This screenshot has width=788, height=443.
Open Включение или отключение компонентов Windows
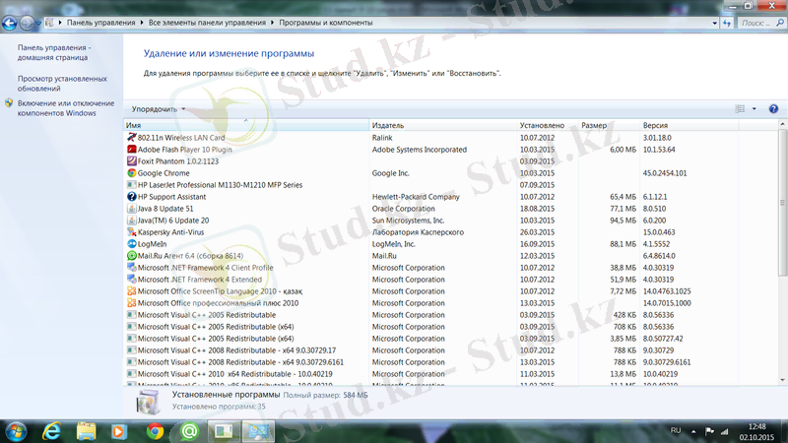click(64, 107)
